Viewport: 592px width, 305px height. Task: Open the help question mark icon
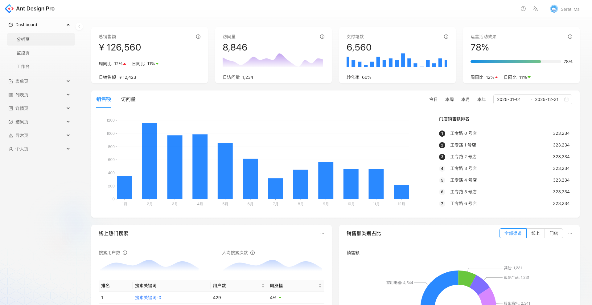tap(523, 9)
